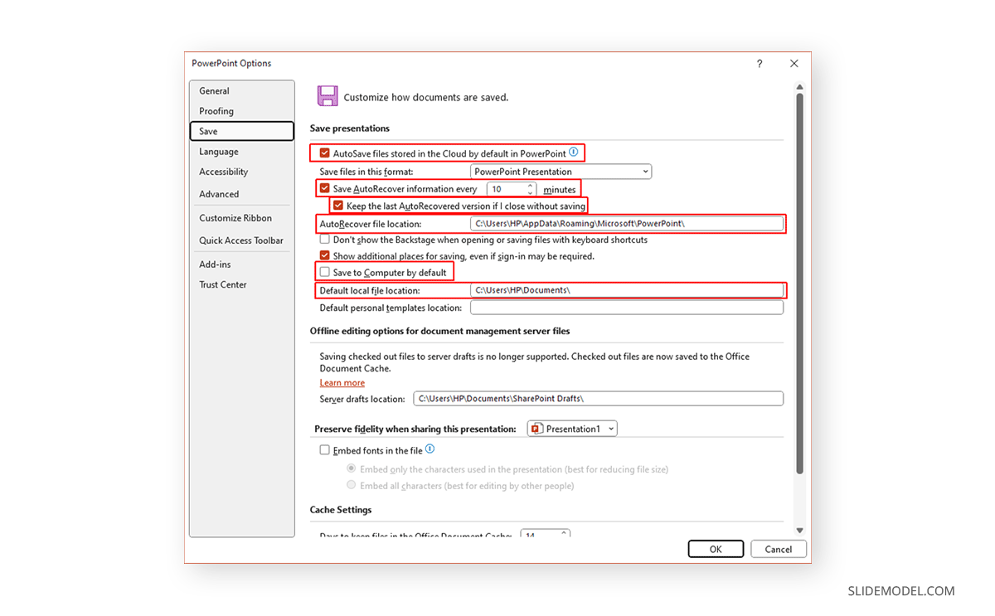Screen dimensions: 995x616
Task: Open Customize Ribbon settings
Action: tap(242, 218)
